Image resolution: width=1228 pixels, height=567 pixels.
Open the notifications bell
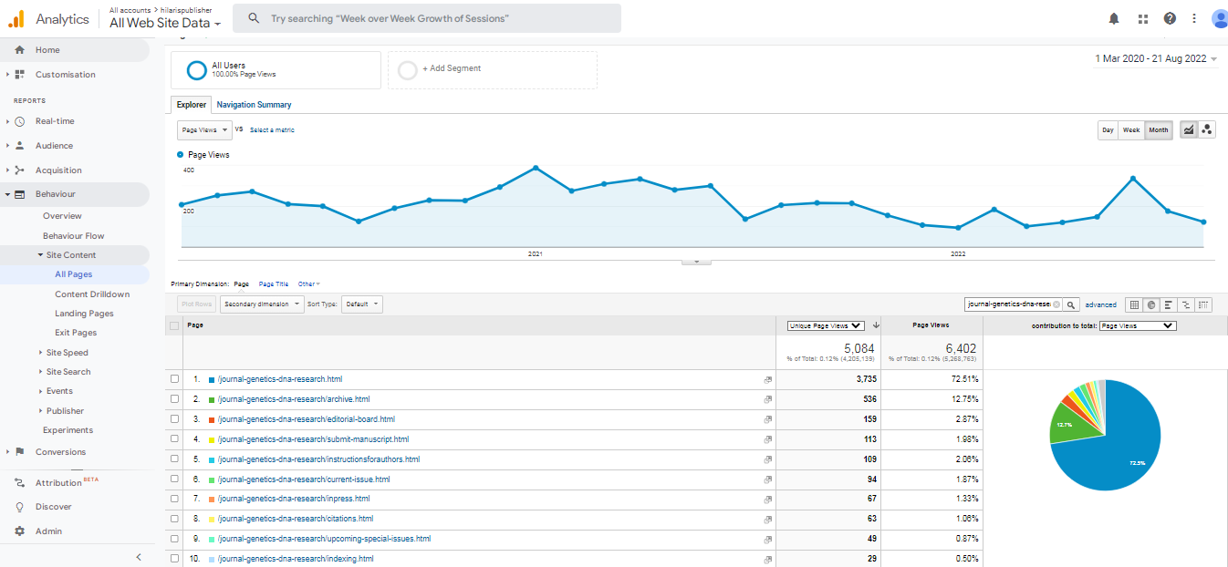pos(1114,18)
